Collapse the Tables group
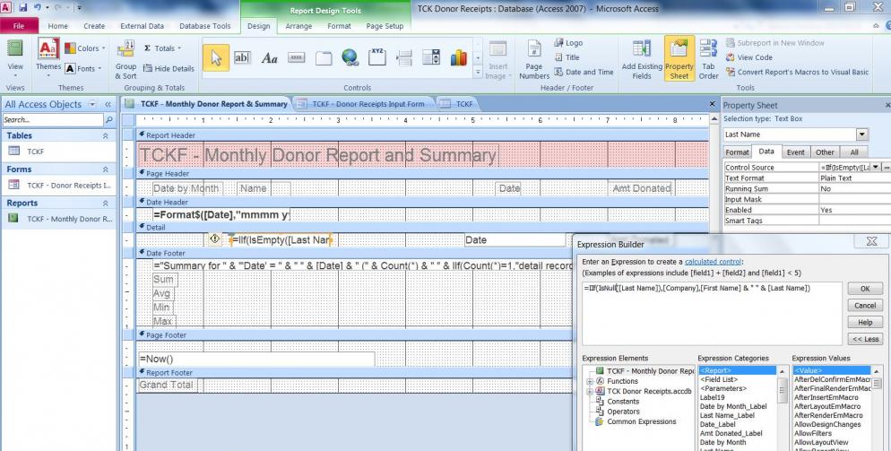 tap(105, 136)
